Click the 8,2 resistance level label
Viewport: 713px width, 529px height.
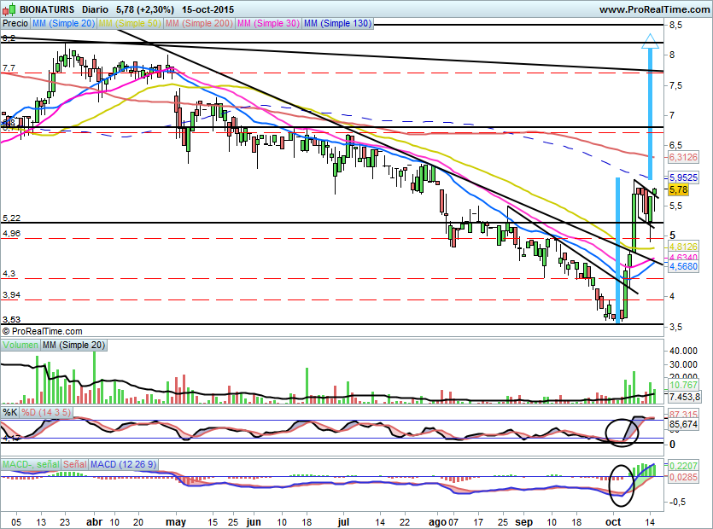[x=9, y=38]
